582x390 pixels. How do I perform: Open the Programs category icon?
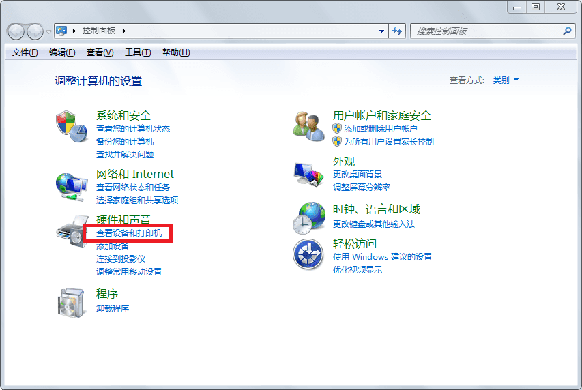(x=72, y=301)
